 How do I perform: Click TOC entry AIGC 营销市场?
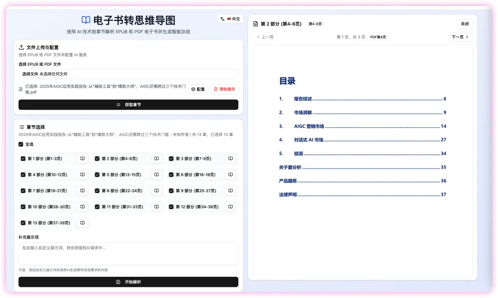click(362, 126)
